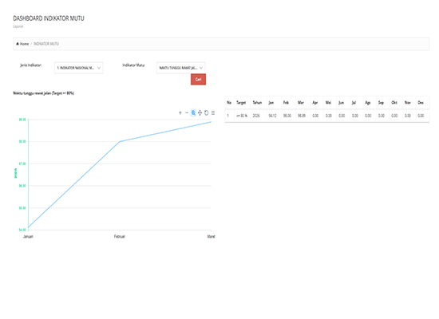Click the Januari axis label
Image resolution: width=439 pixels, height=319 pixels.
click(x=28, y=236)
